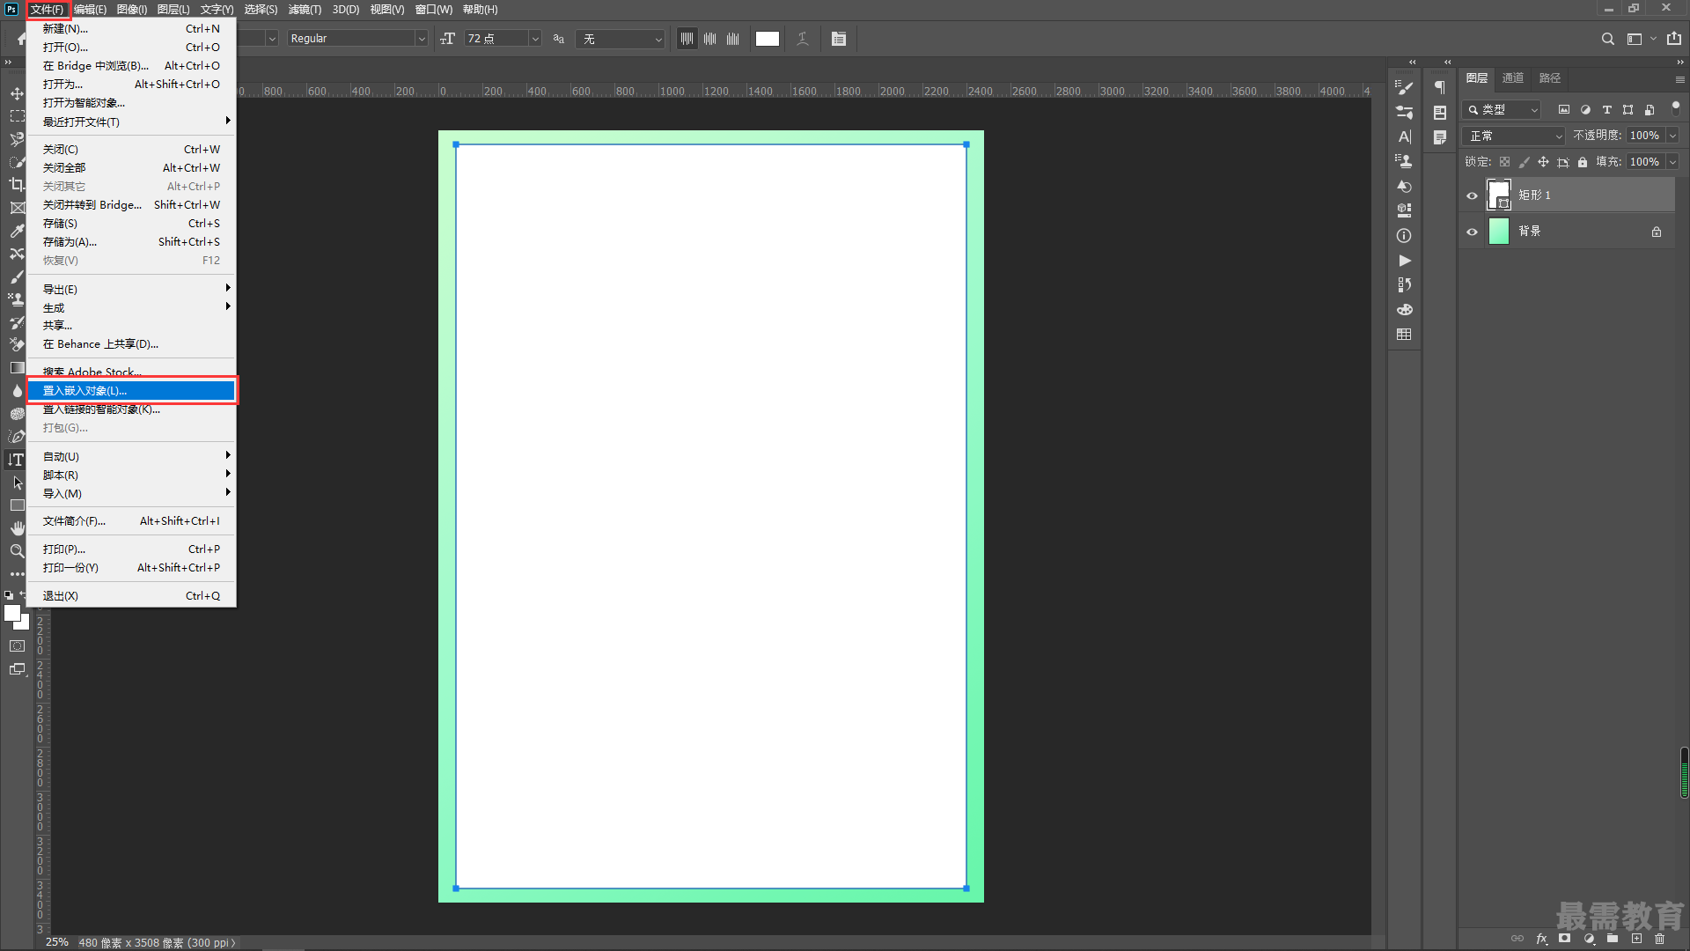
Task: Select the Brush tool in toolbox
Action: pos(17,276)
